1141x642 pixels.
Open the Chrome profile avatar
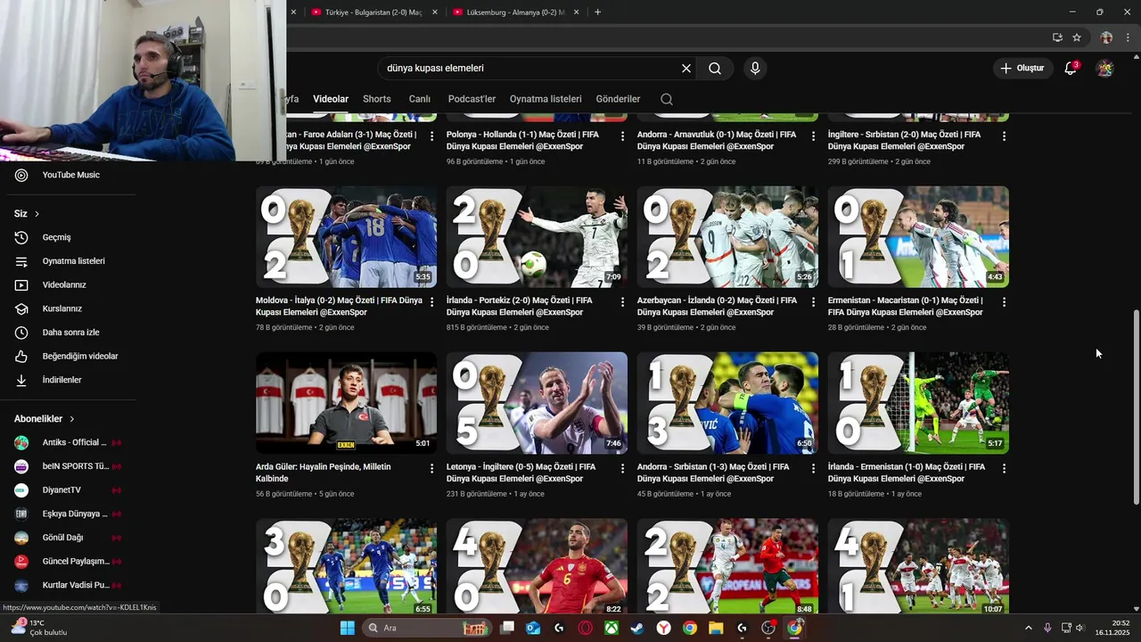(x=1106, y=37)
